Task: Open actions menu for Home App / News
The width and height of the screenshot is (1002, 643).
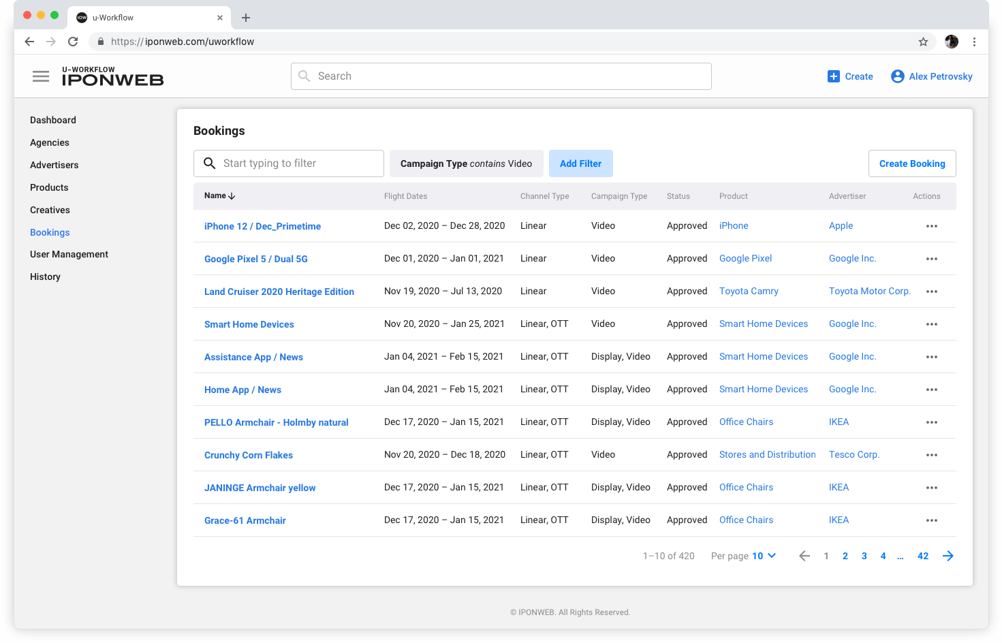Action: [x=932, y=390]
